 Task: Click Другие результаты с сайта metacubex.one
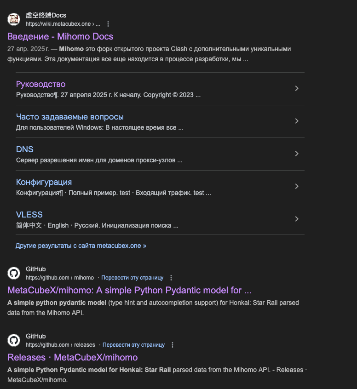81,246
